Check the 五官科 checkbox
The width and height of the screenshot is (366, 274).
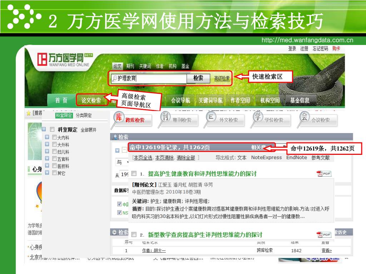click(54, 159)
